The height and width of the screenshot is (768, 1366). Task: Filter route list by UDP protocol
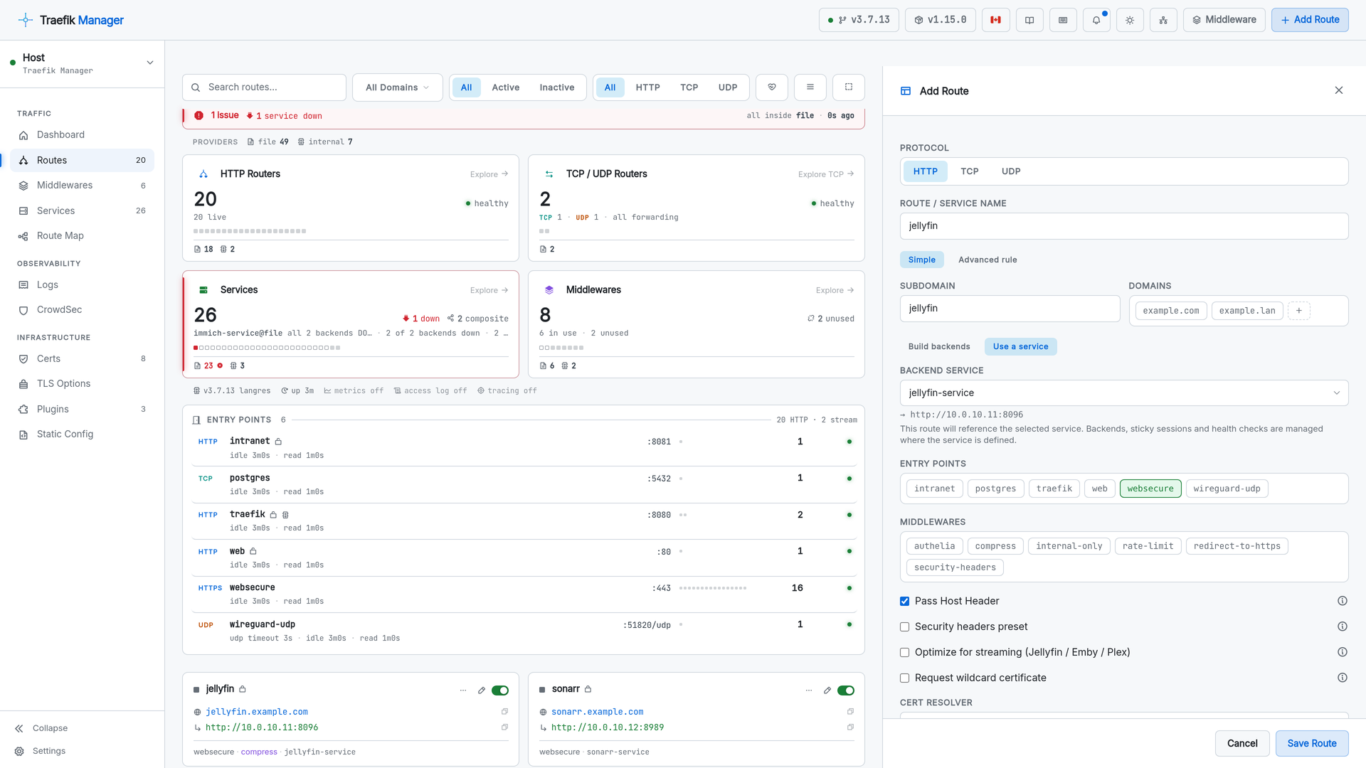(x=728, y=87)
